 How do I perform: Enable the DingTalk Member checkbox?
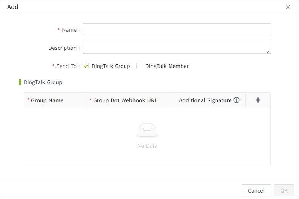(139, 66)
